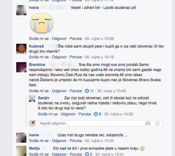175x156 pixels.
Task: Click 'Odgovor' under Ivana's katastrofa comment
Action: (x=59, y=141)
